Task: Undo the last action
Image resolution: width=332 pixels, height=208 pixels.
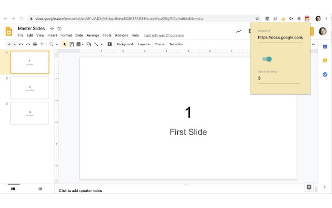Action: coord(21,44)
